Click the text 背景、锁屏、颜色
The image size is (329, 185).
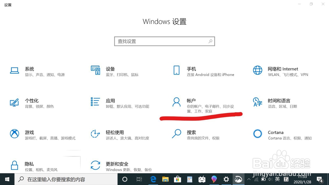point(39,106)
